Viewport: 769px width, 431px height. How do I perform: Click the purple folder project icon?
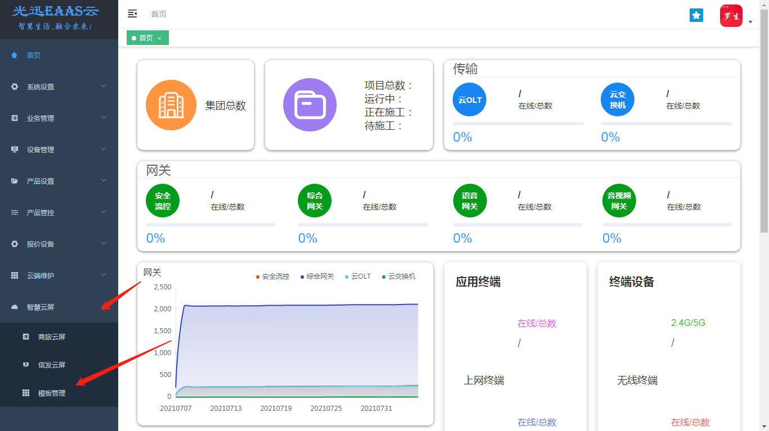tap(310, 105)
